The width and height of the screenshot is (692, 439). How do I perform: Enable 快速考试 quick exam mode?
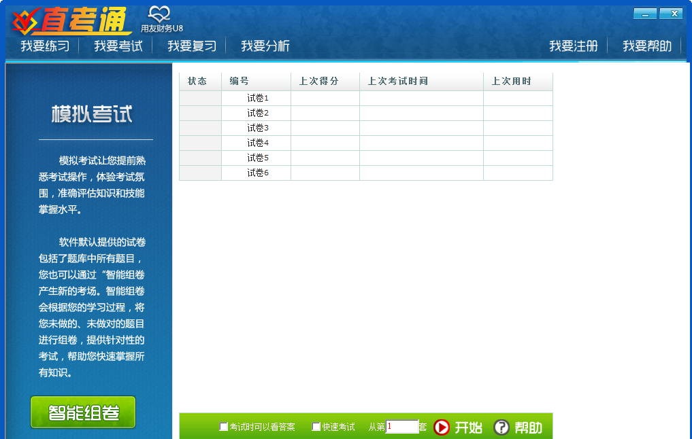point(316,427)
